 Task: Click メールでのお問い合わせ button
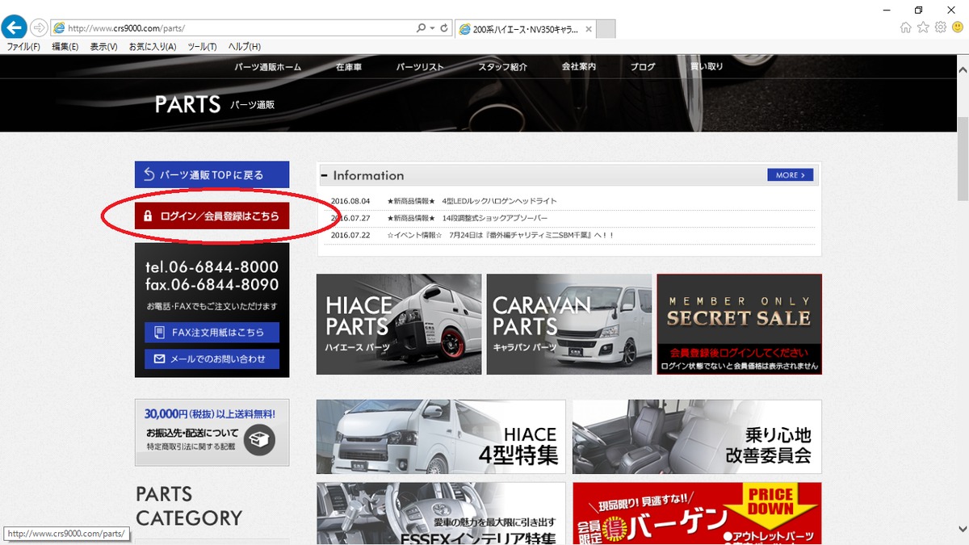[x=212, y=358]
